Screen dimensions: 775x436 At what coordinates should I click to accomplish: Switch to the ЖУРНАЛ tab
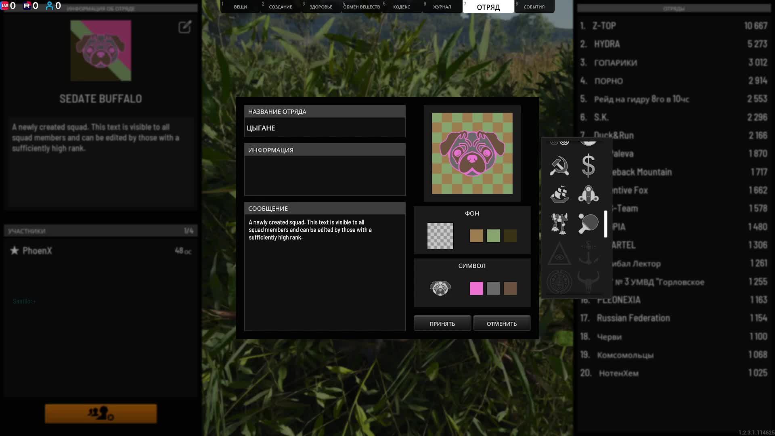(442, 6)
